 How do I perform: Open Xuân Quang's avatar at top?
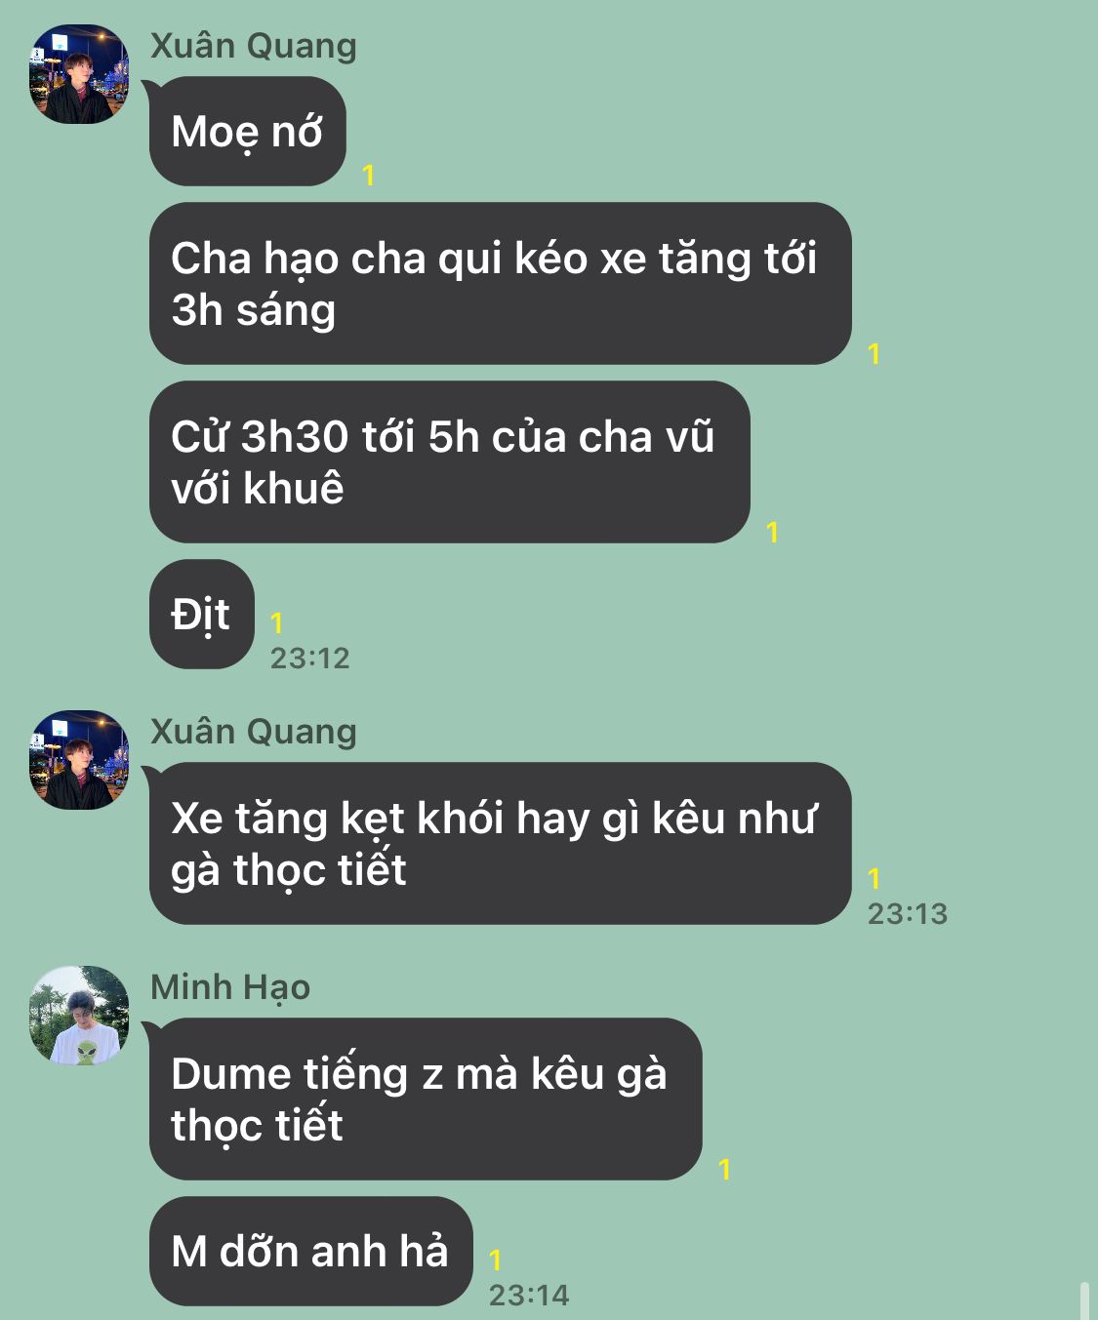79,74
